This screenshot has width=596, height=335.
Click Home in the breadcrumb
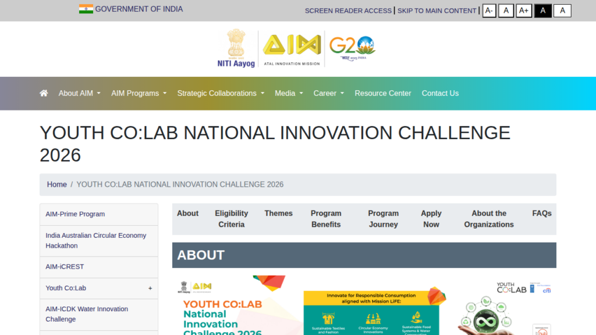pyautogui.click(x=57, y=184)
